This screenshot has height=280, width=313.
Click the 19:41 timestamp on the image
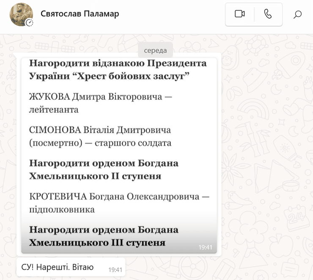coord(205,247)
